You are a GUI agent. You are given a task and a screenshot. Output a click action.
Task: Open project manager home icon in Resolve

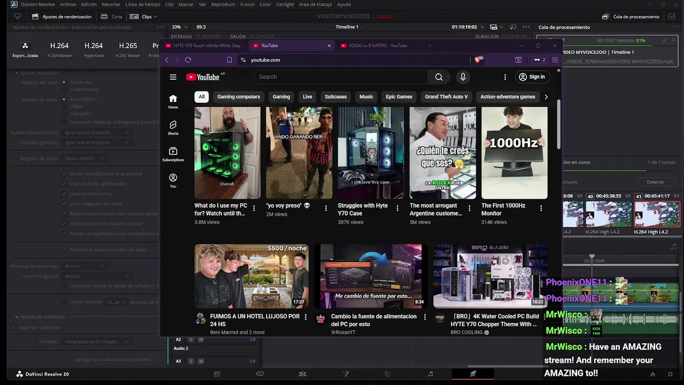(652, 374)
